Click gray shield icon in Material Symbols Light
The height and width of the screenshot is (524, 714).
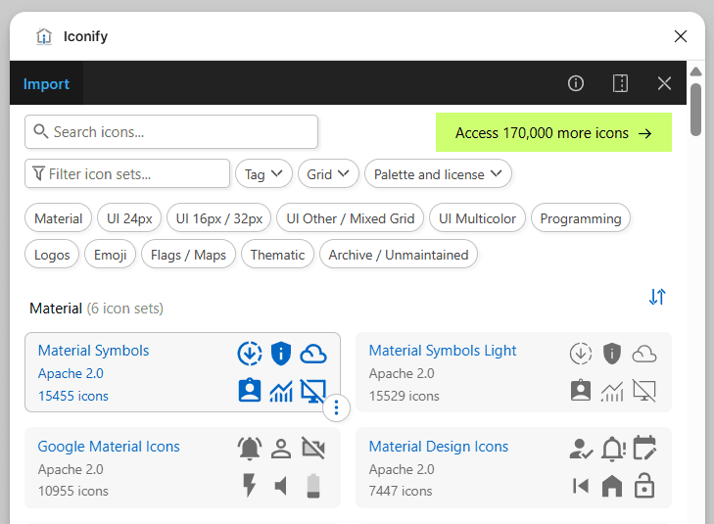click(x=612, y=354)
